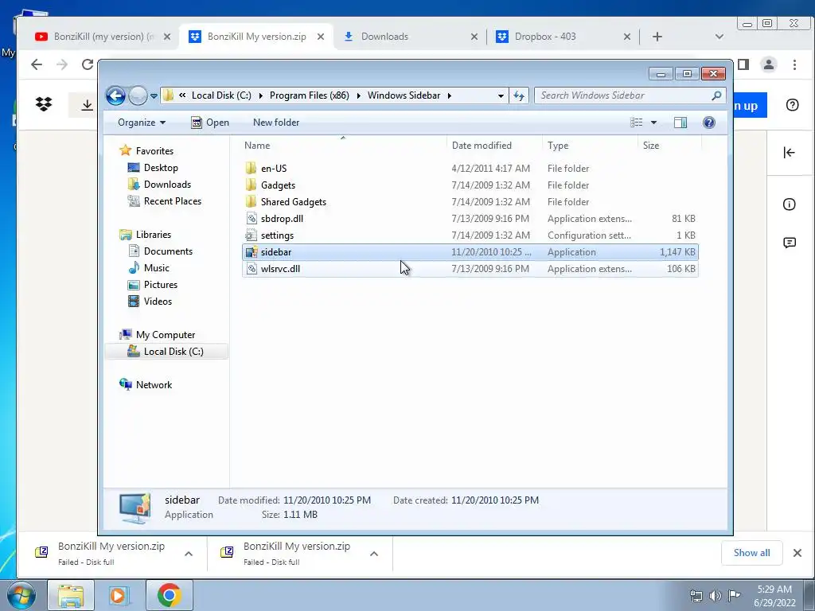Select the sbdrop.dll file icon
The width and height of the screenshot is (815, 611).
[251, 219]
